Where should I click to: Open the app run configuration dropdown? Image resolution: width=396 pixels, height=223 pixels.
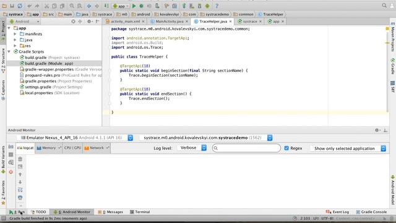(121, 6)
